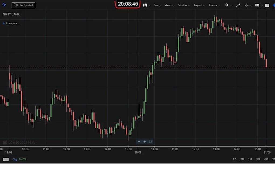The image size is (275, 172).
Task: Open the Kite flash icon at top right
Action: coord(273,5)
